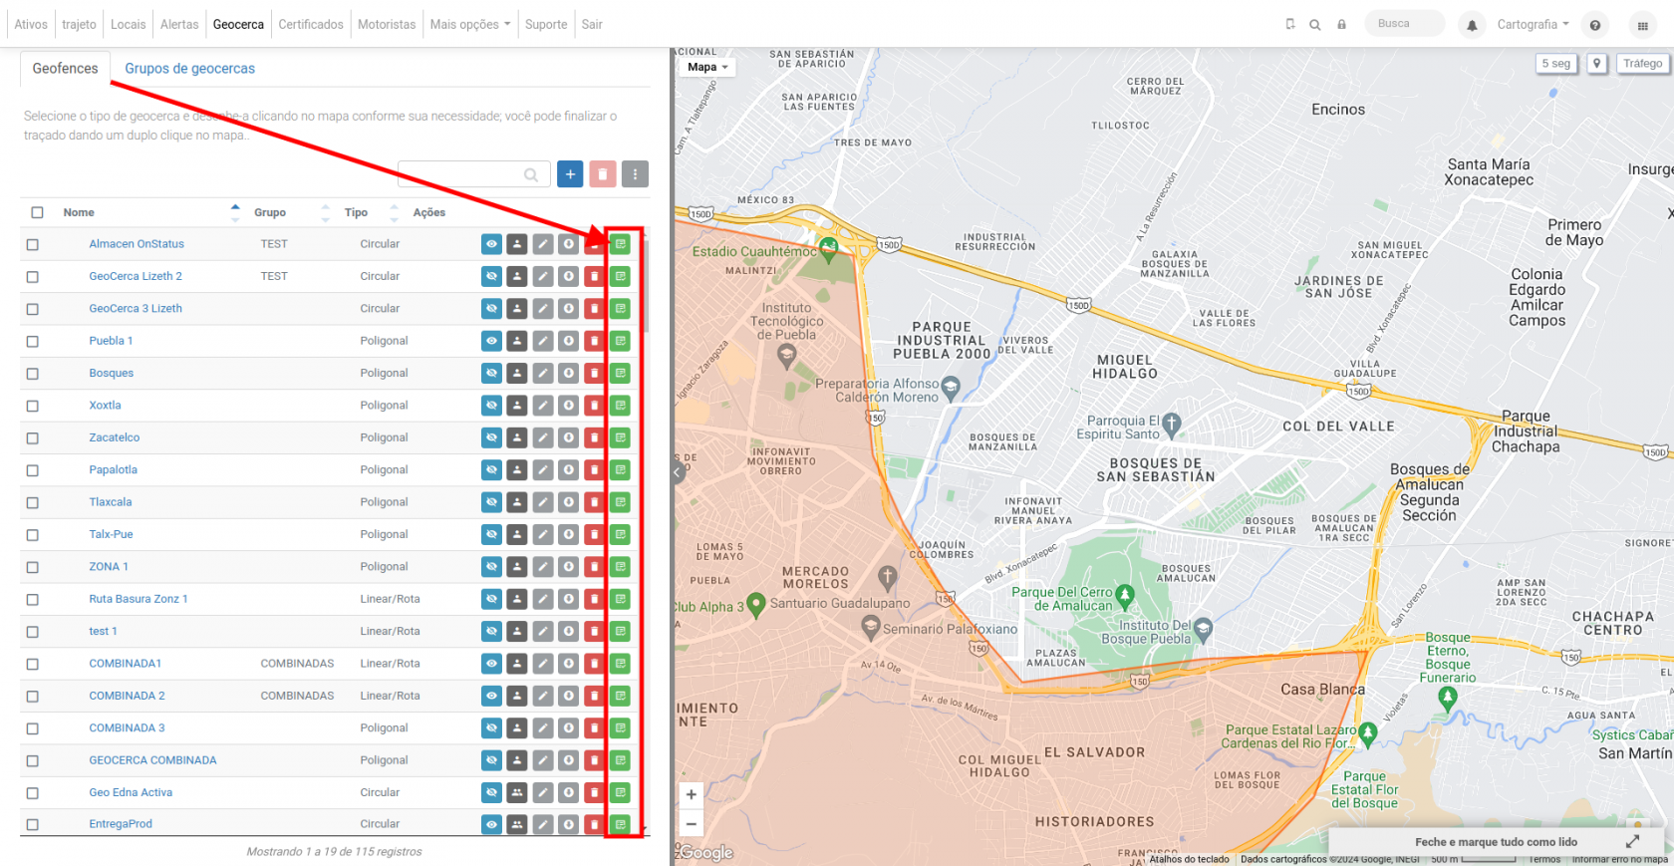Screen dimensions: 1674x866
Task: Edit the Puebla 1 geofence
Action: pyautogui.click(x=543, y=341)
